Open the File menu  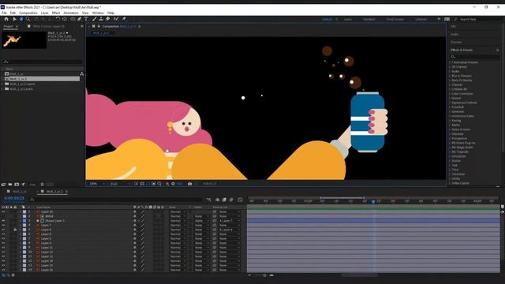(x=4, y=13)
